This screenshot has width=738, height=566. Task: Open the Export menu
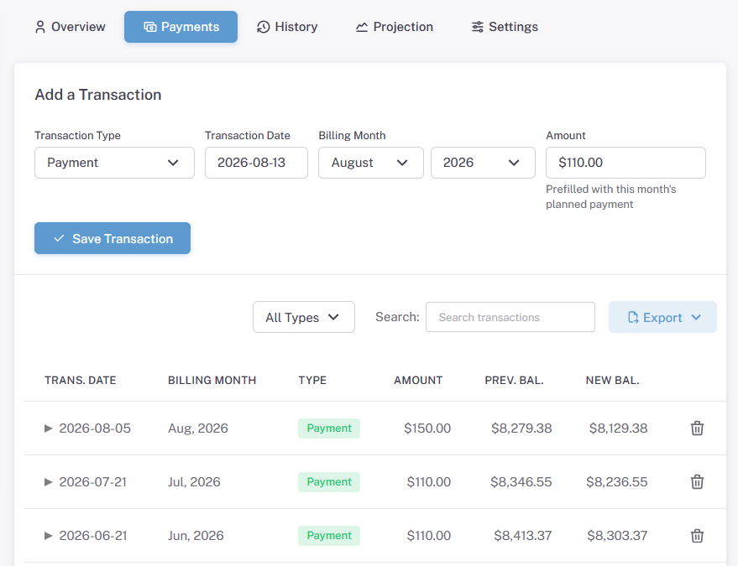tap(662, 317)
